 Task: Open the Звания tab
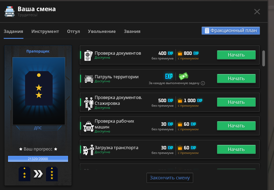pyautogui.click(x=132, y=31)
